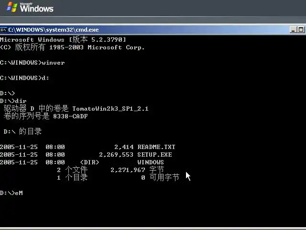The width and height of the screenshot is (306, 230).
Task: Click the '可用字节' free bytes text
Action: pyautogui.click(x=164, y=177)
